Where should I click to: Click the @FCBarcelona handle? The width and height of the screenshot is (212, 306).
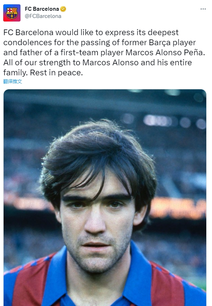[43, 16]
